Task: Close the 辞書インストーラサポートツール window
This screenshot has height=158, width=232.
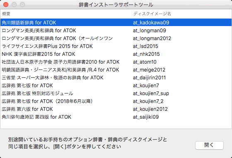Action: (6, 5)
